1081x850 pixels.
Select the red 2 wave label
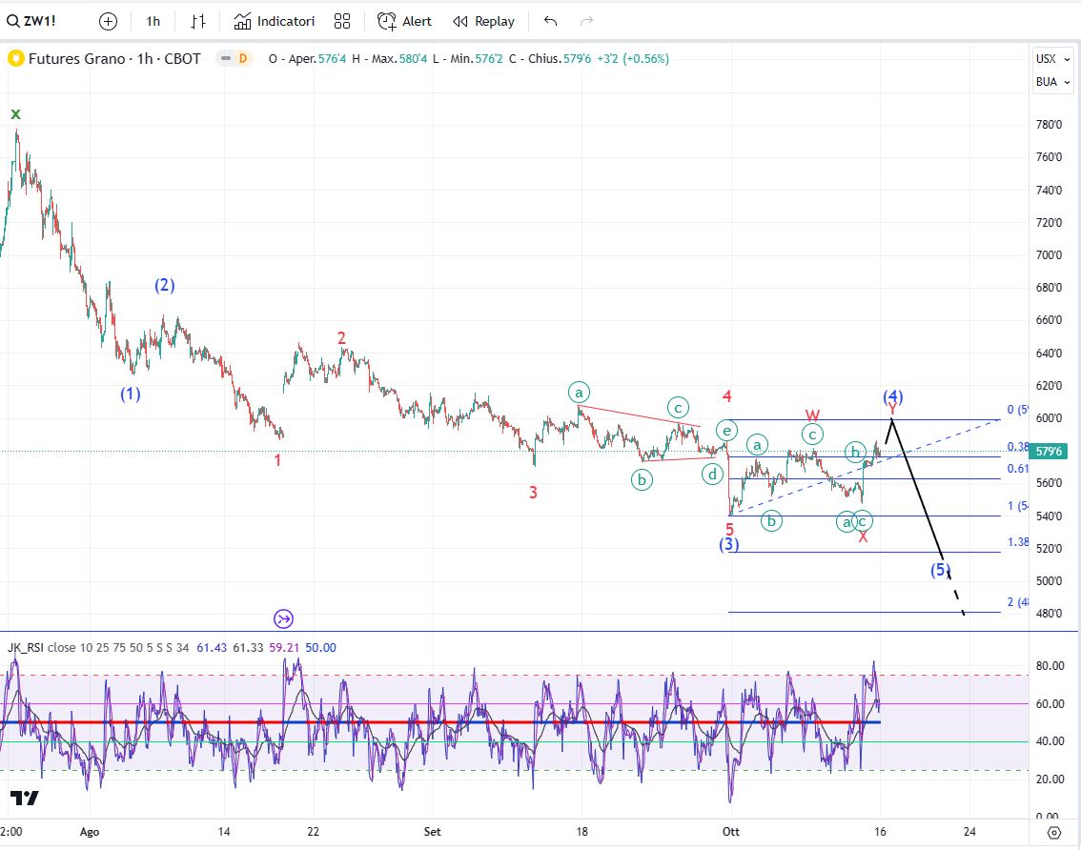[x=341, y=337]
